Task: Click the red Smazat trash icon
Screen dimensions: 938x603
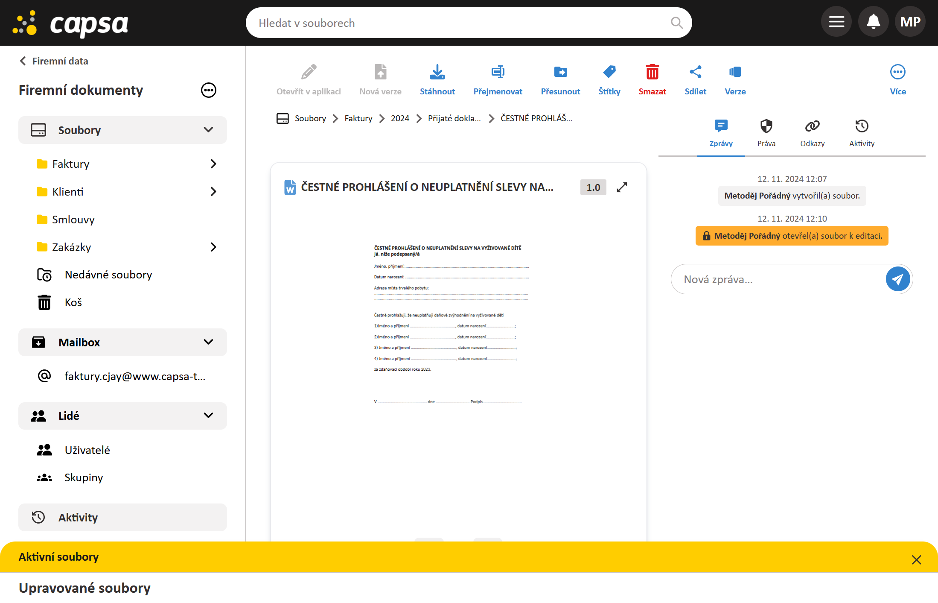Action: 652,73
